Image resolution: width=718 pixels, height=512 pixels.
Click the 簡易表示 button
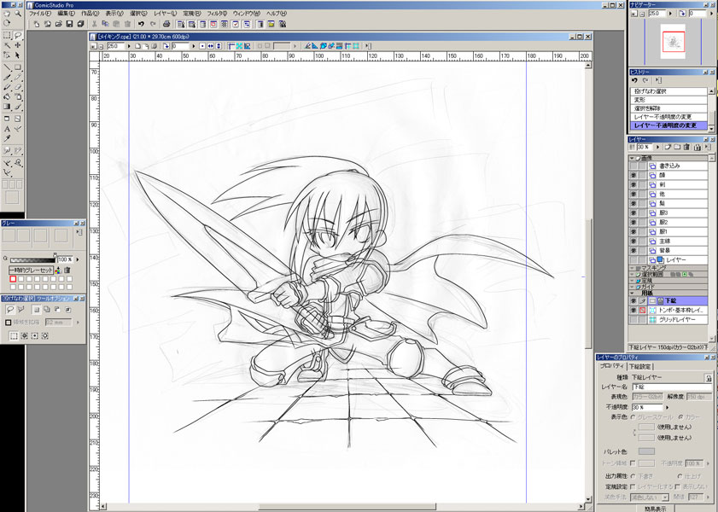657,507
